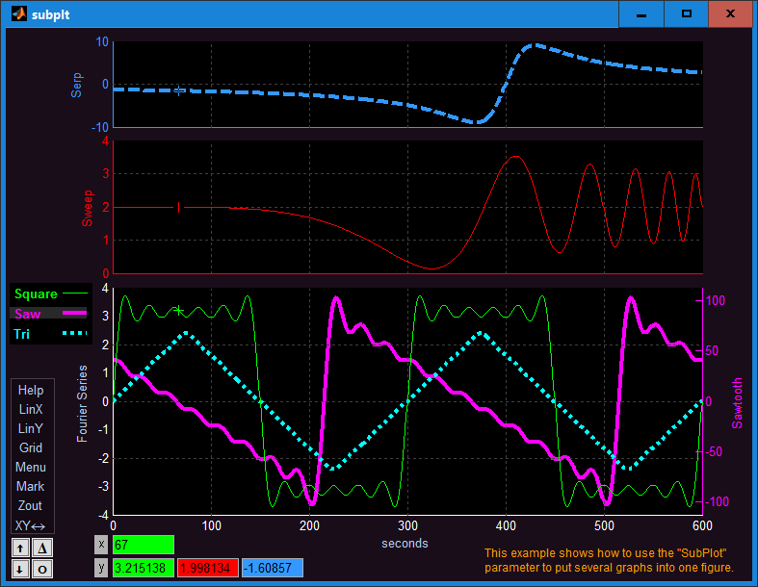Toggle the Grid option
This screenshot has width=758, height=587.
click(x=31, y=448)
